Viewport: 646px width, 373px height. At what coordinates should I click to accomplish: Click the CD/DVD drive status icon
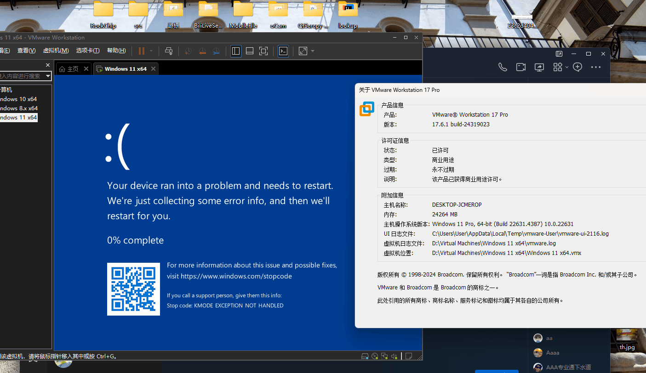[375, 356]
